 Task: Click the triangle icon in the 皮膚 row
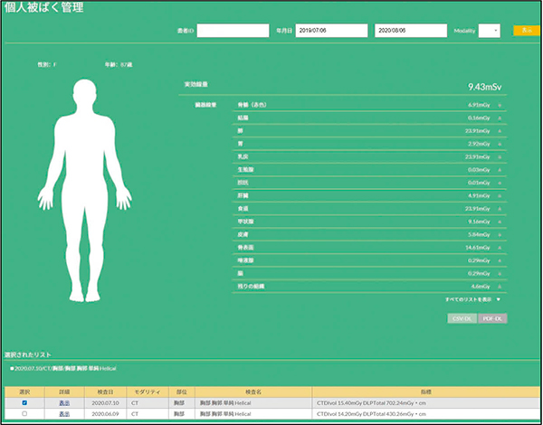[x=500, y=233]
